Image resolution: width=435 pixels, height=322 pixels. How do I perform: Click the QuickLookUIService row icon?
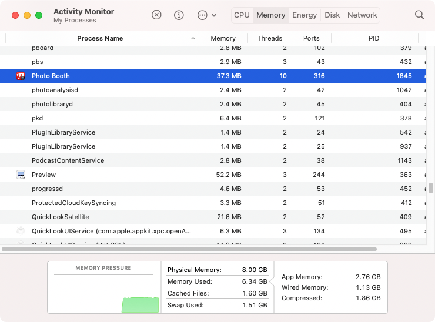point(21,231)
